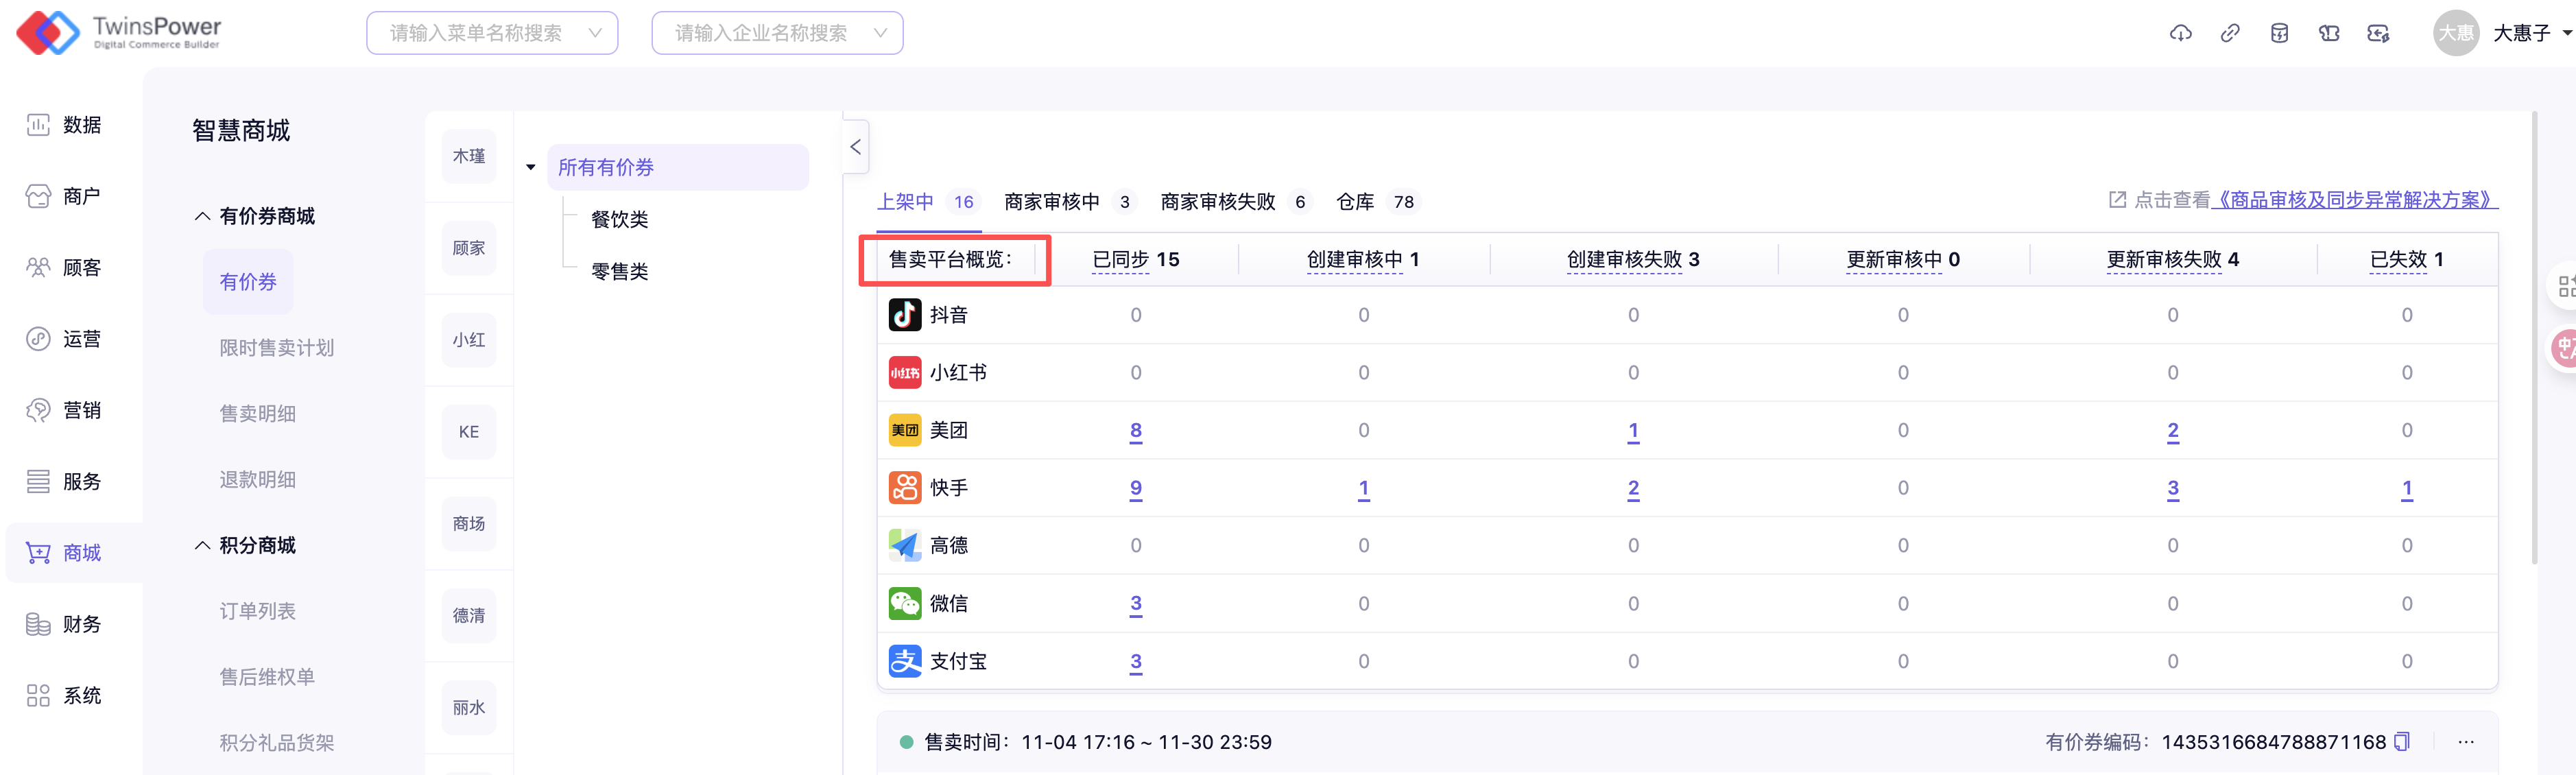Screen dimensions: 2576x775
Task: Switch to the 商家审核失败 tab
Action: click(x=1218, y=202)
